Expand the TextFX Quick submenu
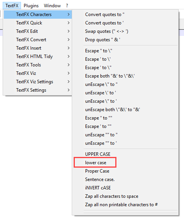 coord(38,23)
